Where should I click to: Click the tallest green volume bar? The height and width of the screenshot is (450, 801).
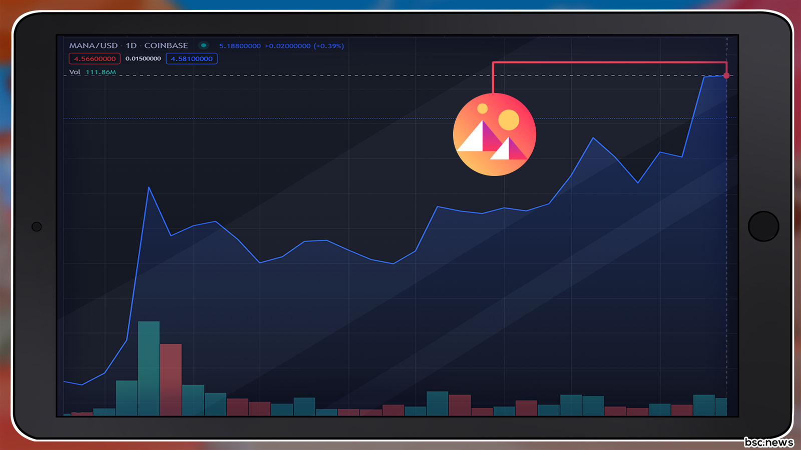(x=149, y=368)
